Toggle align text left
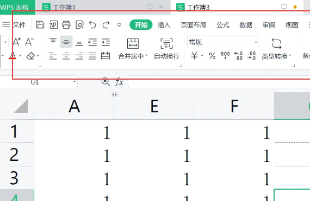This screenshot has width=310, height=201. click(x=53, y=56)
